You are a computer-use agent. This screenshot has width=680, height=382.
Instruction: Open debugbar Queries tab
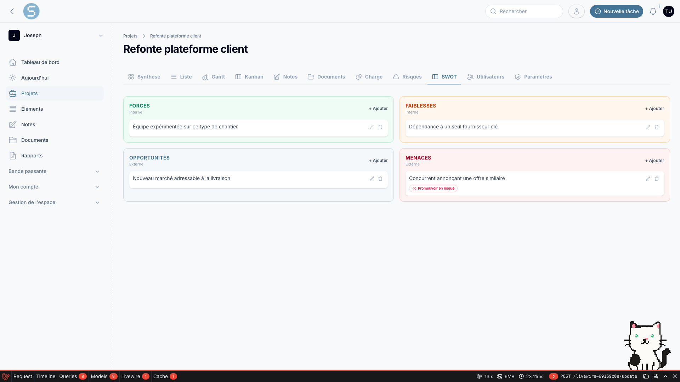click(73, 376)
